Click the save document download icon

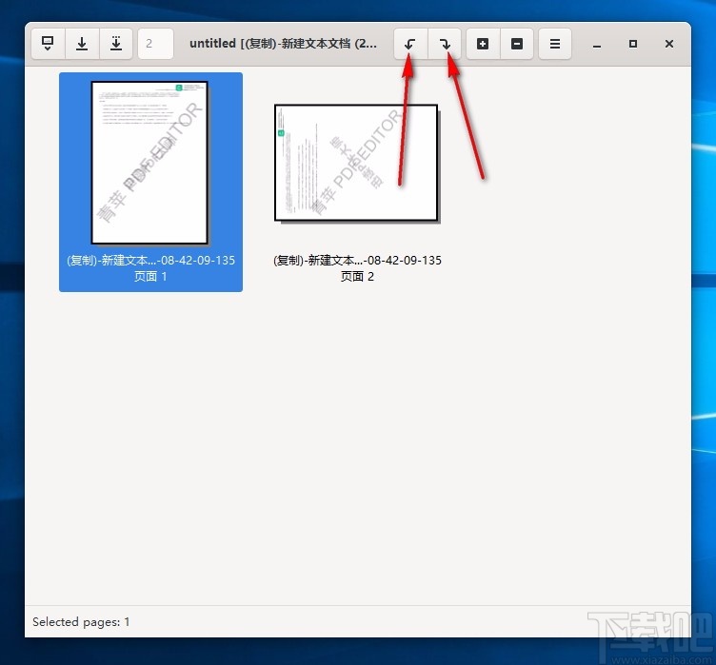pos(82,44)
